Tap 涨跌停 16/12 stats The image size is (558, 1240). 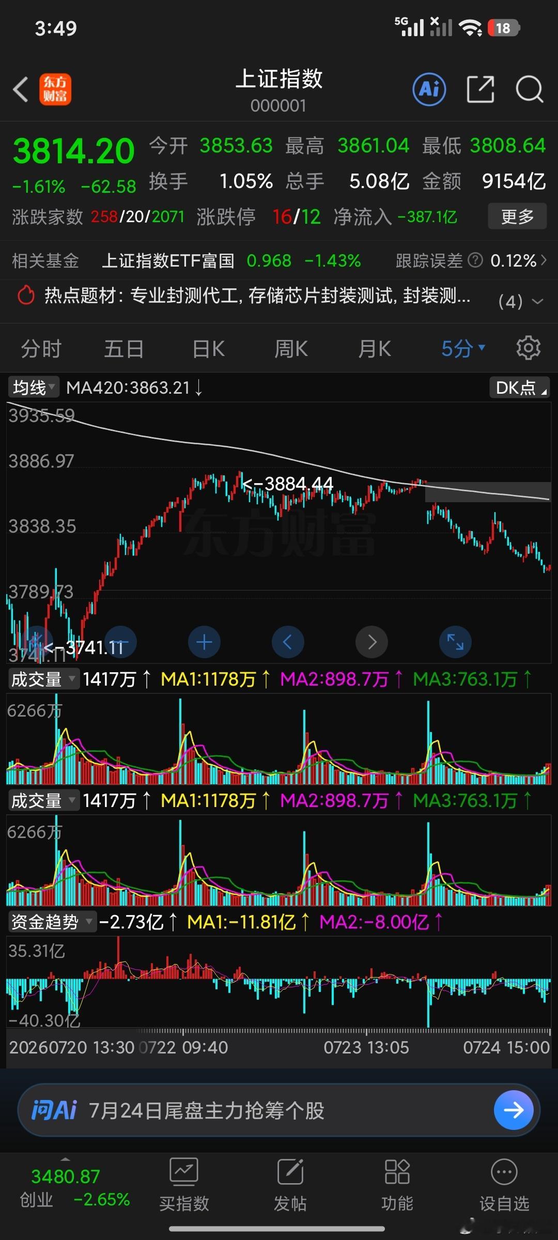[x=258, y=216]
